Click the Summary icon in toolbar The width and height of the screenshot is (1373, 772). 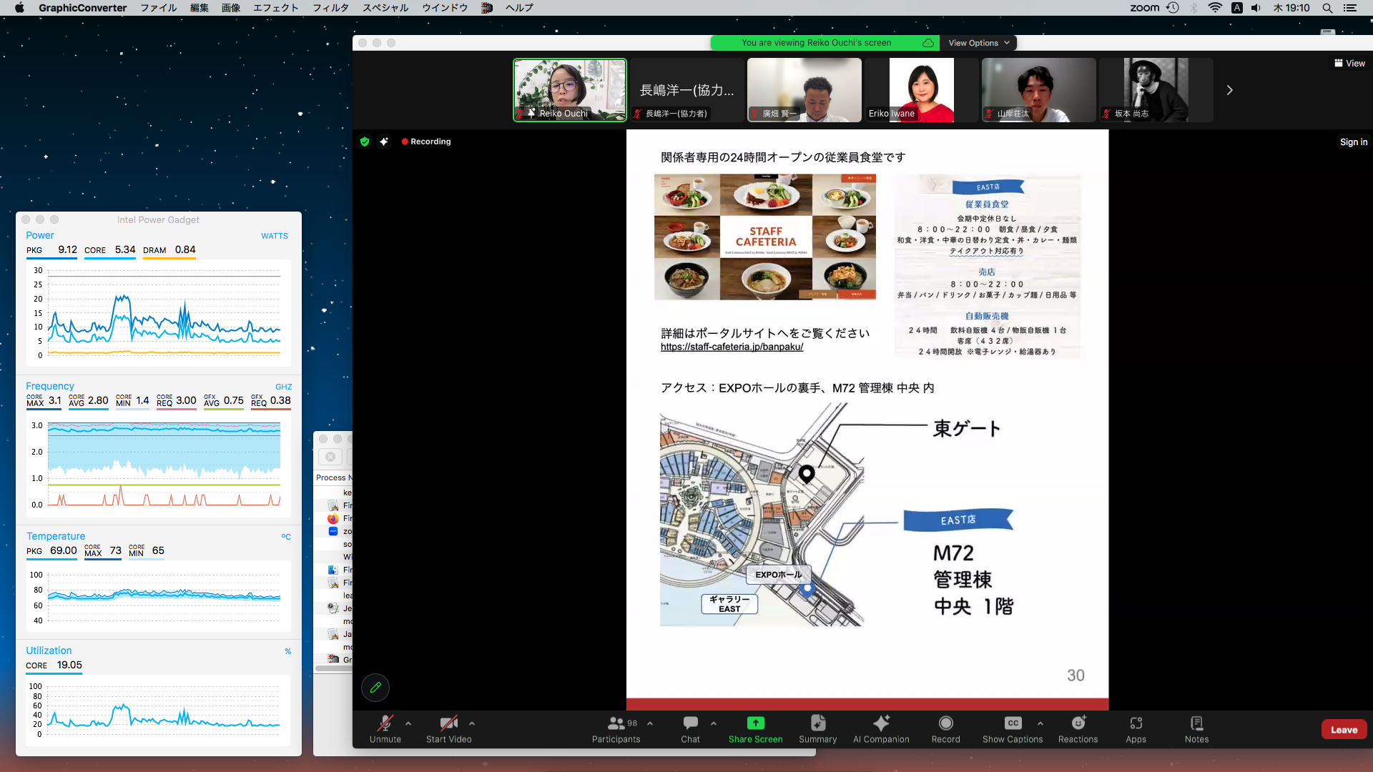click(817, 723)
